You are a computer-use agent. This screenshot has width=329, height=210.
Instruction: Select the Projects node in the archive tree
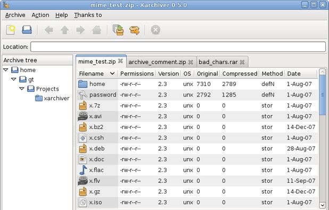43,89
